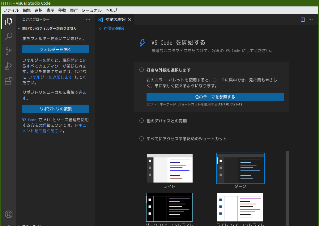Select the 他のデバイスとの同期 step circle
This screenshot has height=226, width=319.
(x=142, y=121)
